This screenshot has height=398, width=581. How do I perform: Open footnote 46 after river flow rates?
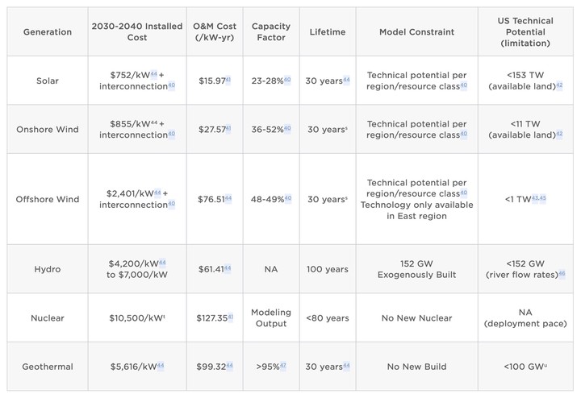(x=562, y=274)
